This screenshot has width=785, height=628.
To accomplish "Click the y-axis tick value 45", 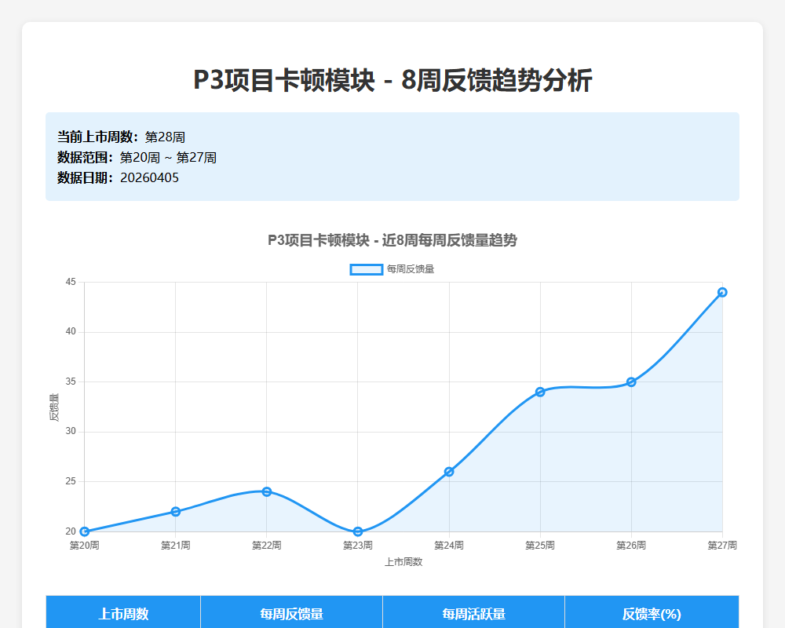I will click(71, 282).
